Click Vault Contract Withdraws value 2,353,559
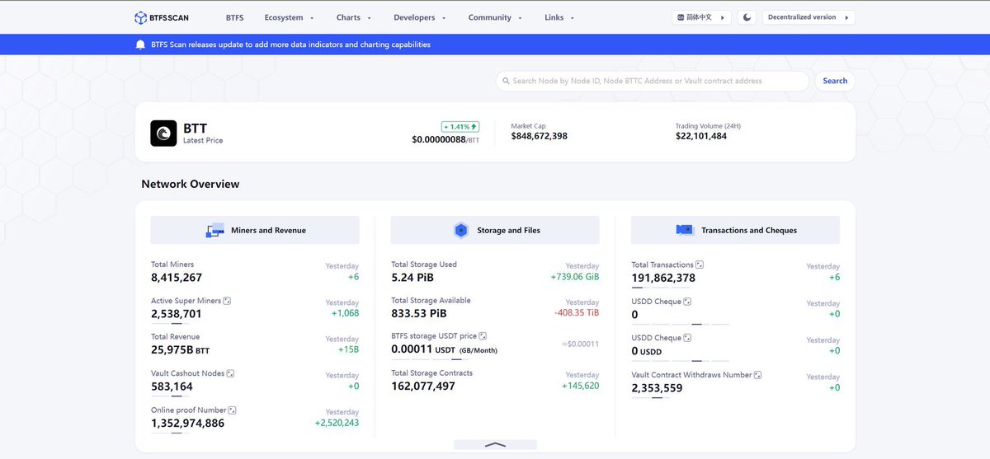 (657, 388)
